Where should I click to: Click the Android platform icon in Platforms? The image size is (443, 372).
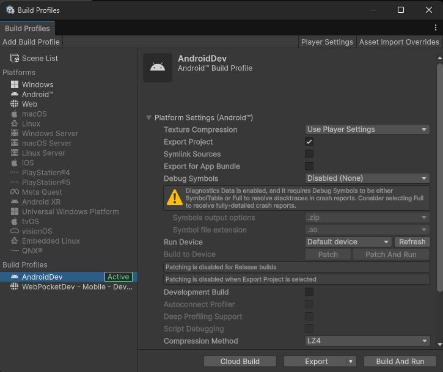point(15,94)
